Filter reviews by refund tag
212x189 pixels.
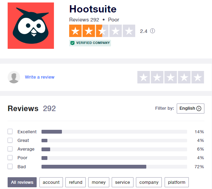pos(76,182)
